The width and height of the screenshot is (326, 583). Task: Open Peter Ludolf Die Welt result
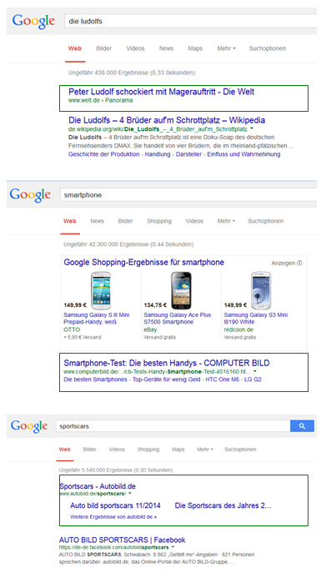click(161, 92)
